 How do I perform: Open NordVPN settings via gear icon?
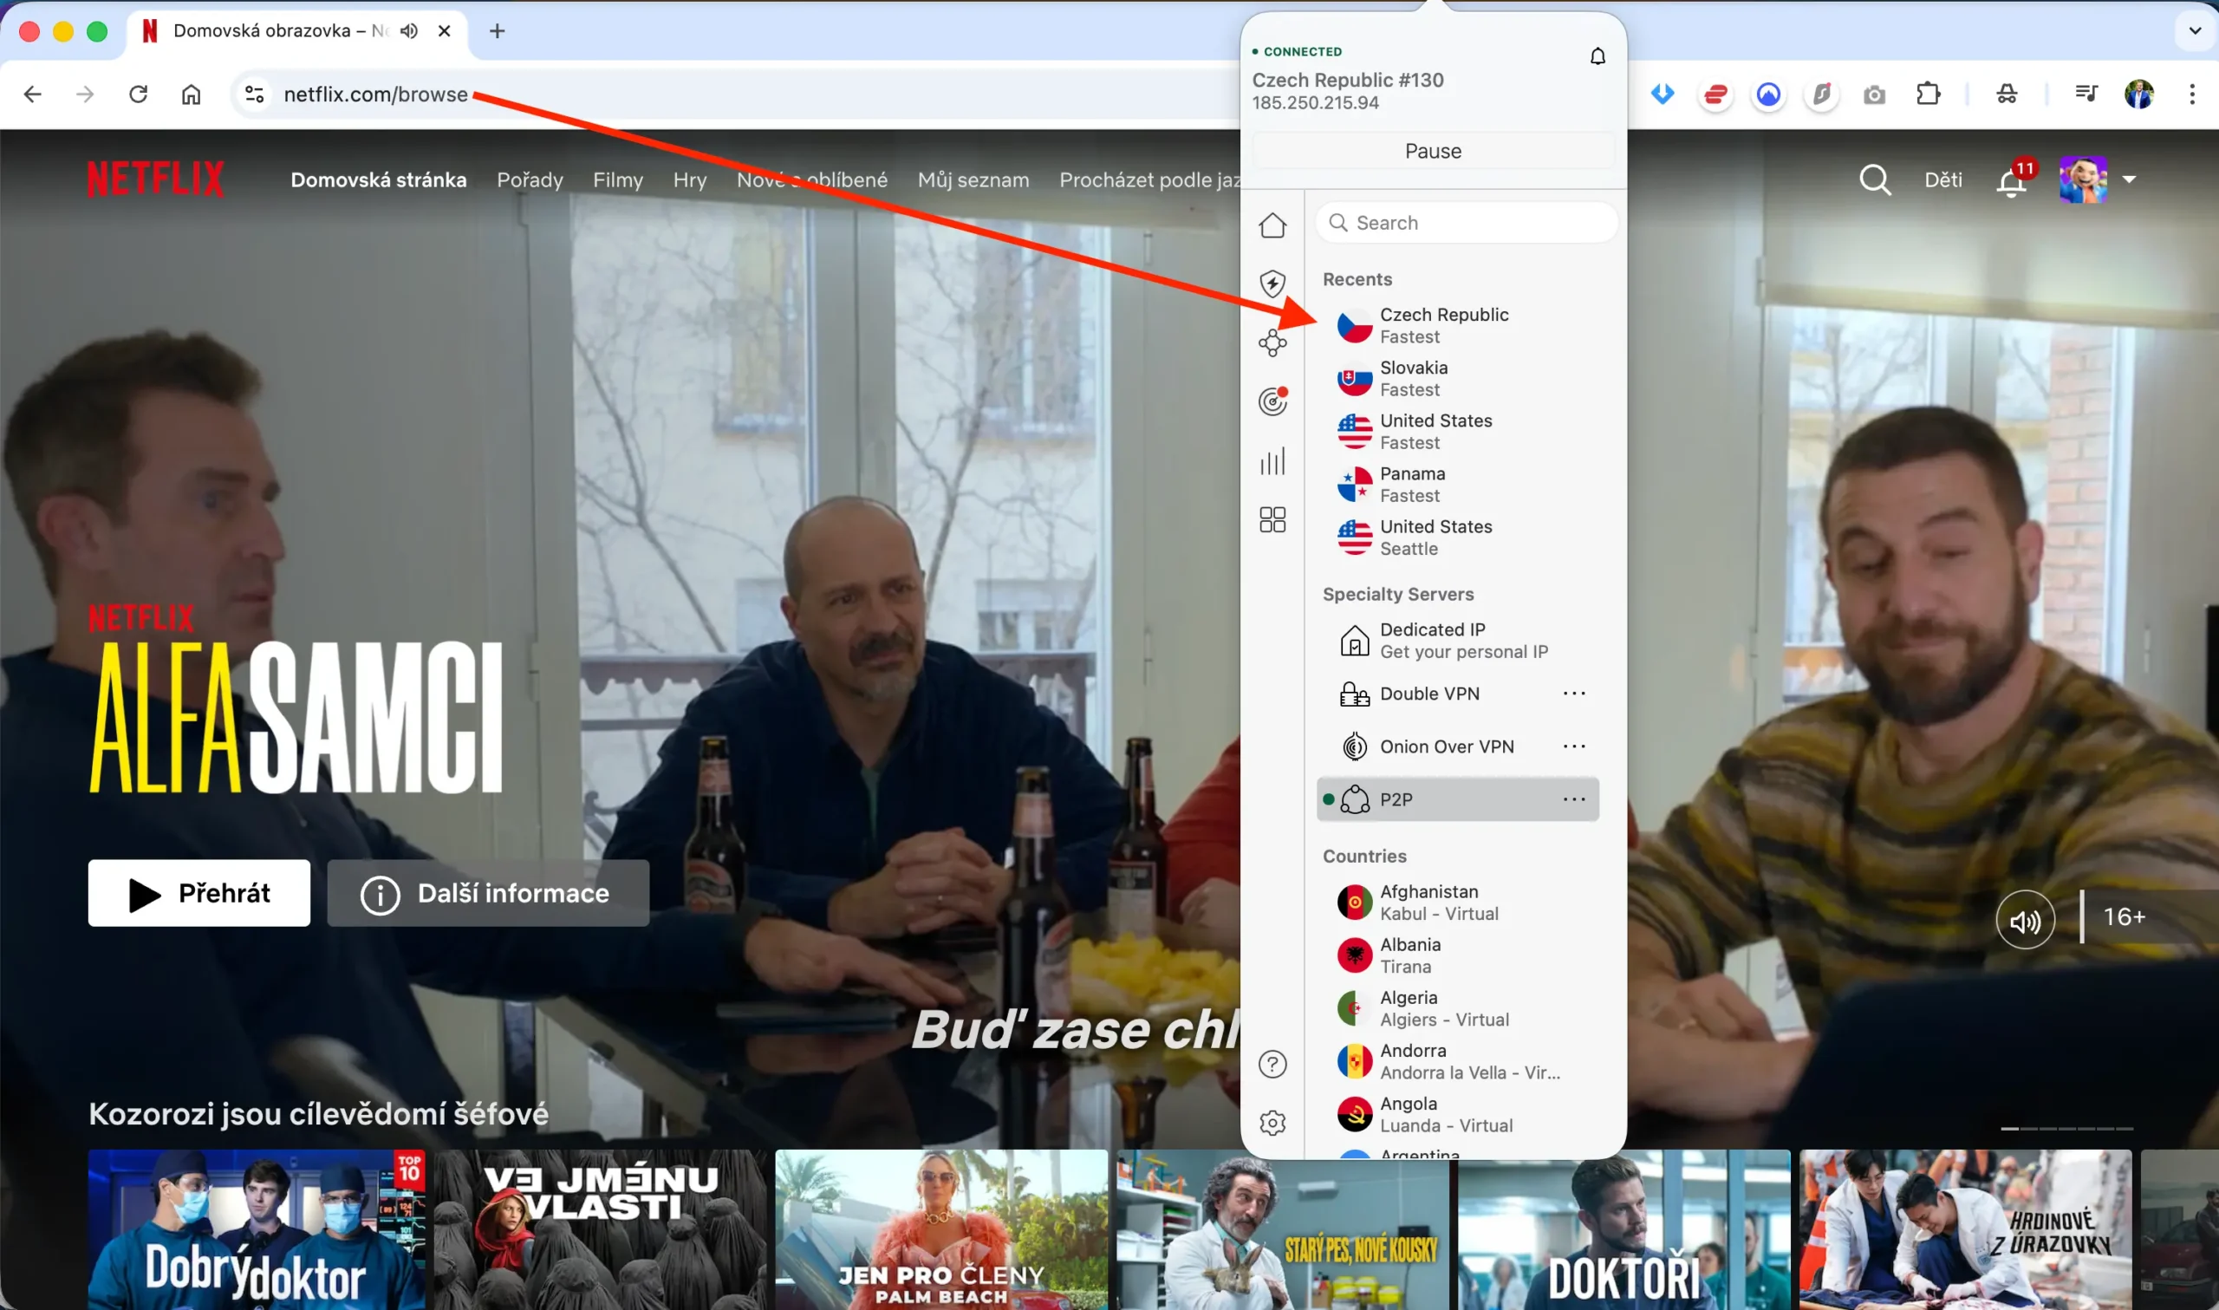1273,1122
